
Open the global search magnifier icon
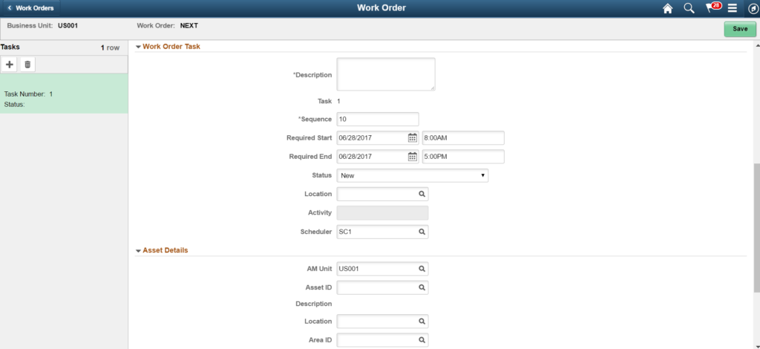click(689, 8)
